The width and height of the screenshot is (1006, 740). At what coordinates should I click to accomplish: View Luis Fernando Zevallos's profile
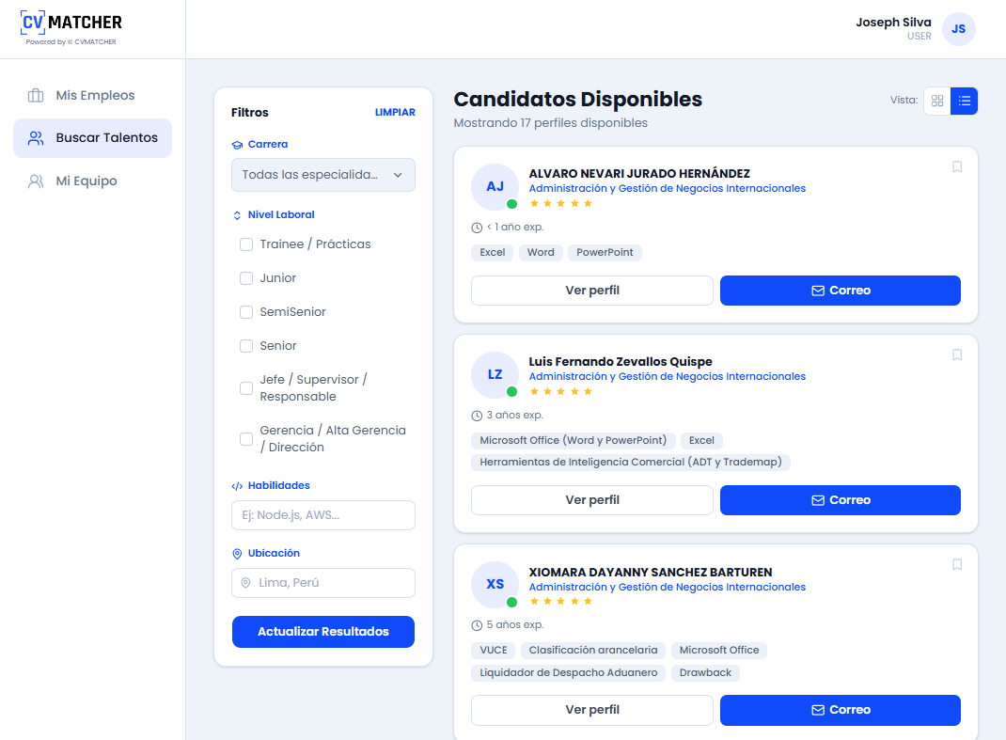pyautogui.click(x=592, y=500)
